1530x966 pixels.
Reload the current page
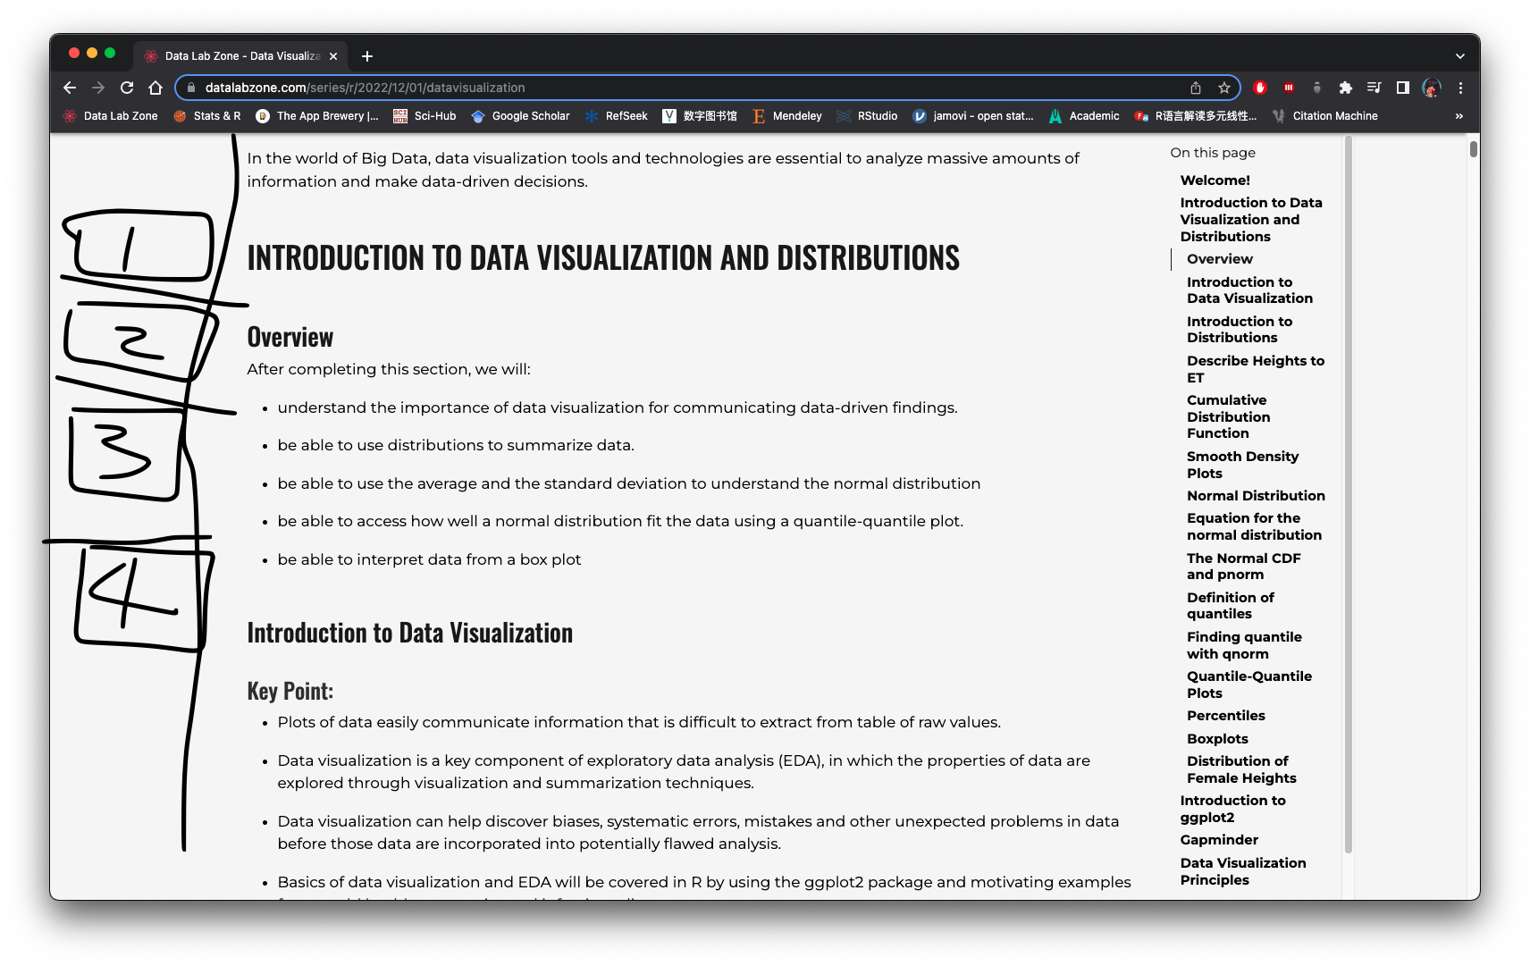coord(127,88)
